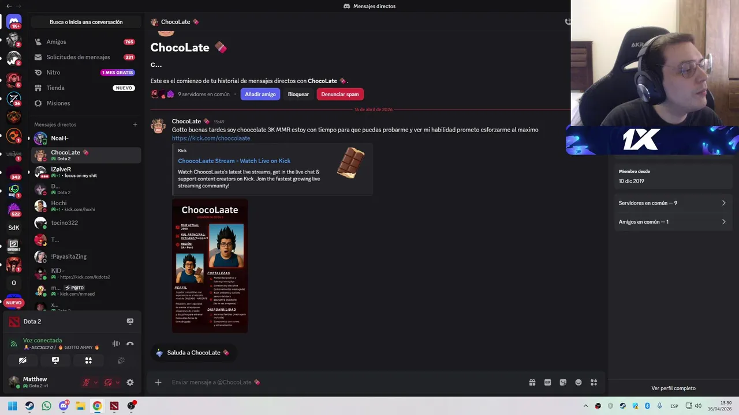
Task: Click Ver perfil completo
Action: tap(673, 388)
